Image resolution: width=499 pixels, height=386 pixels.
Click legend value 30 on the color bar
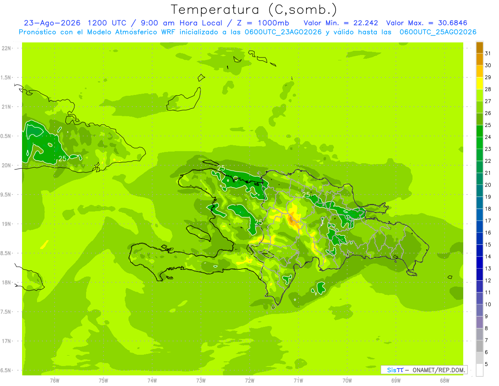tap(488, 65)
